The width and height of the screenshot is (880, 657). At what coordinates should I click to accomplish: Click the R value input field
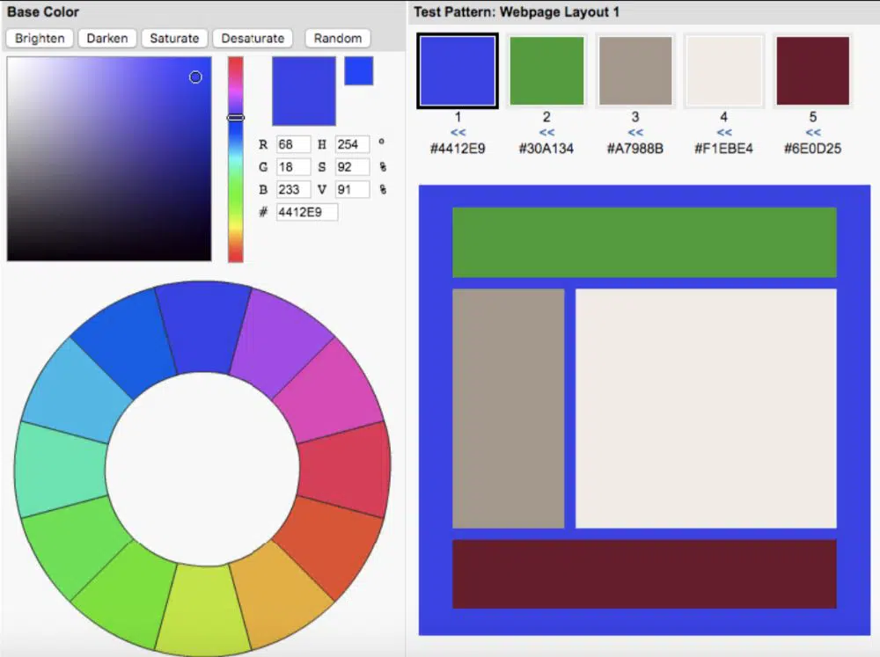[293, 144]
